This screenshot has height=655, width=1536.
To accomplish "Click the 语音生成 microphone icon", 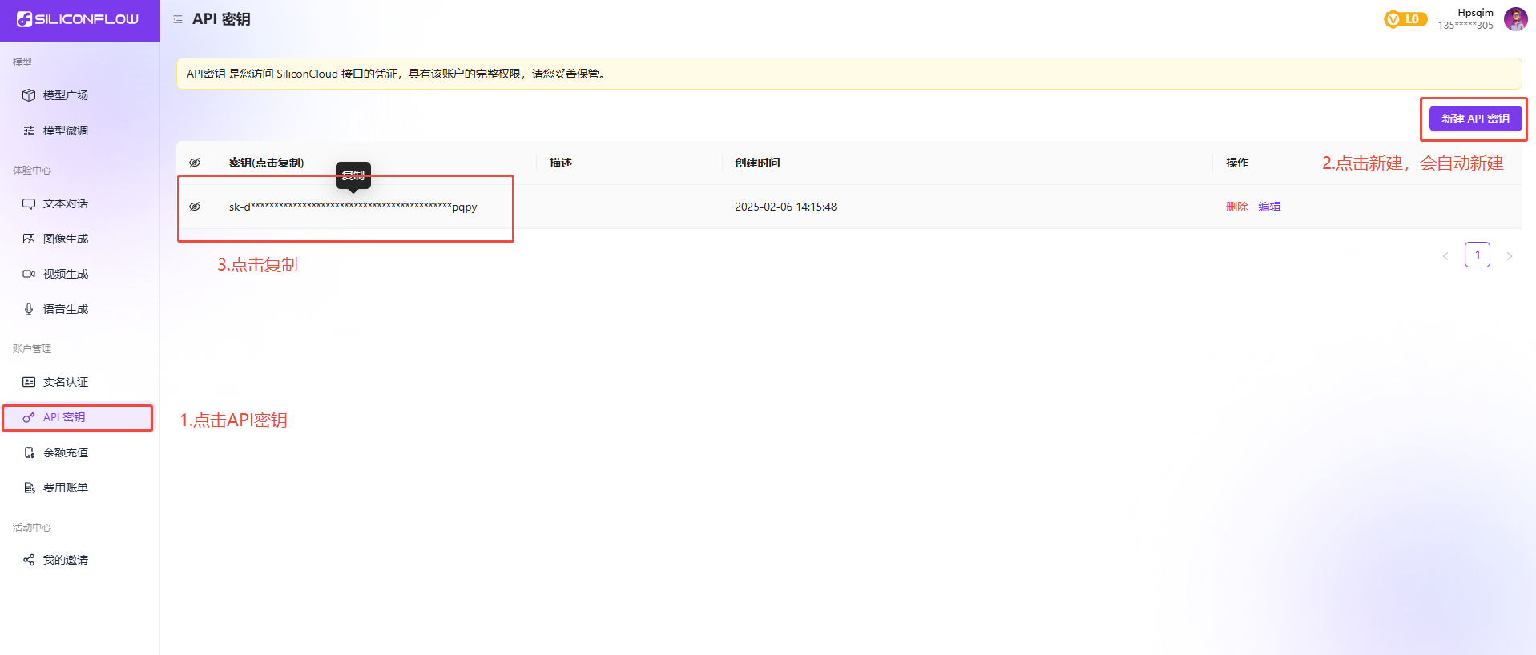I will 29,309.
